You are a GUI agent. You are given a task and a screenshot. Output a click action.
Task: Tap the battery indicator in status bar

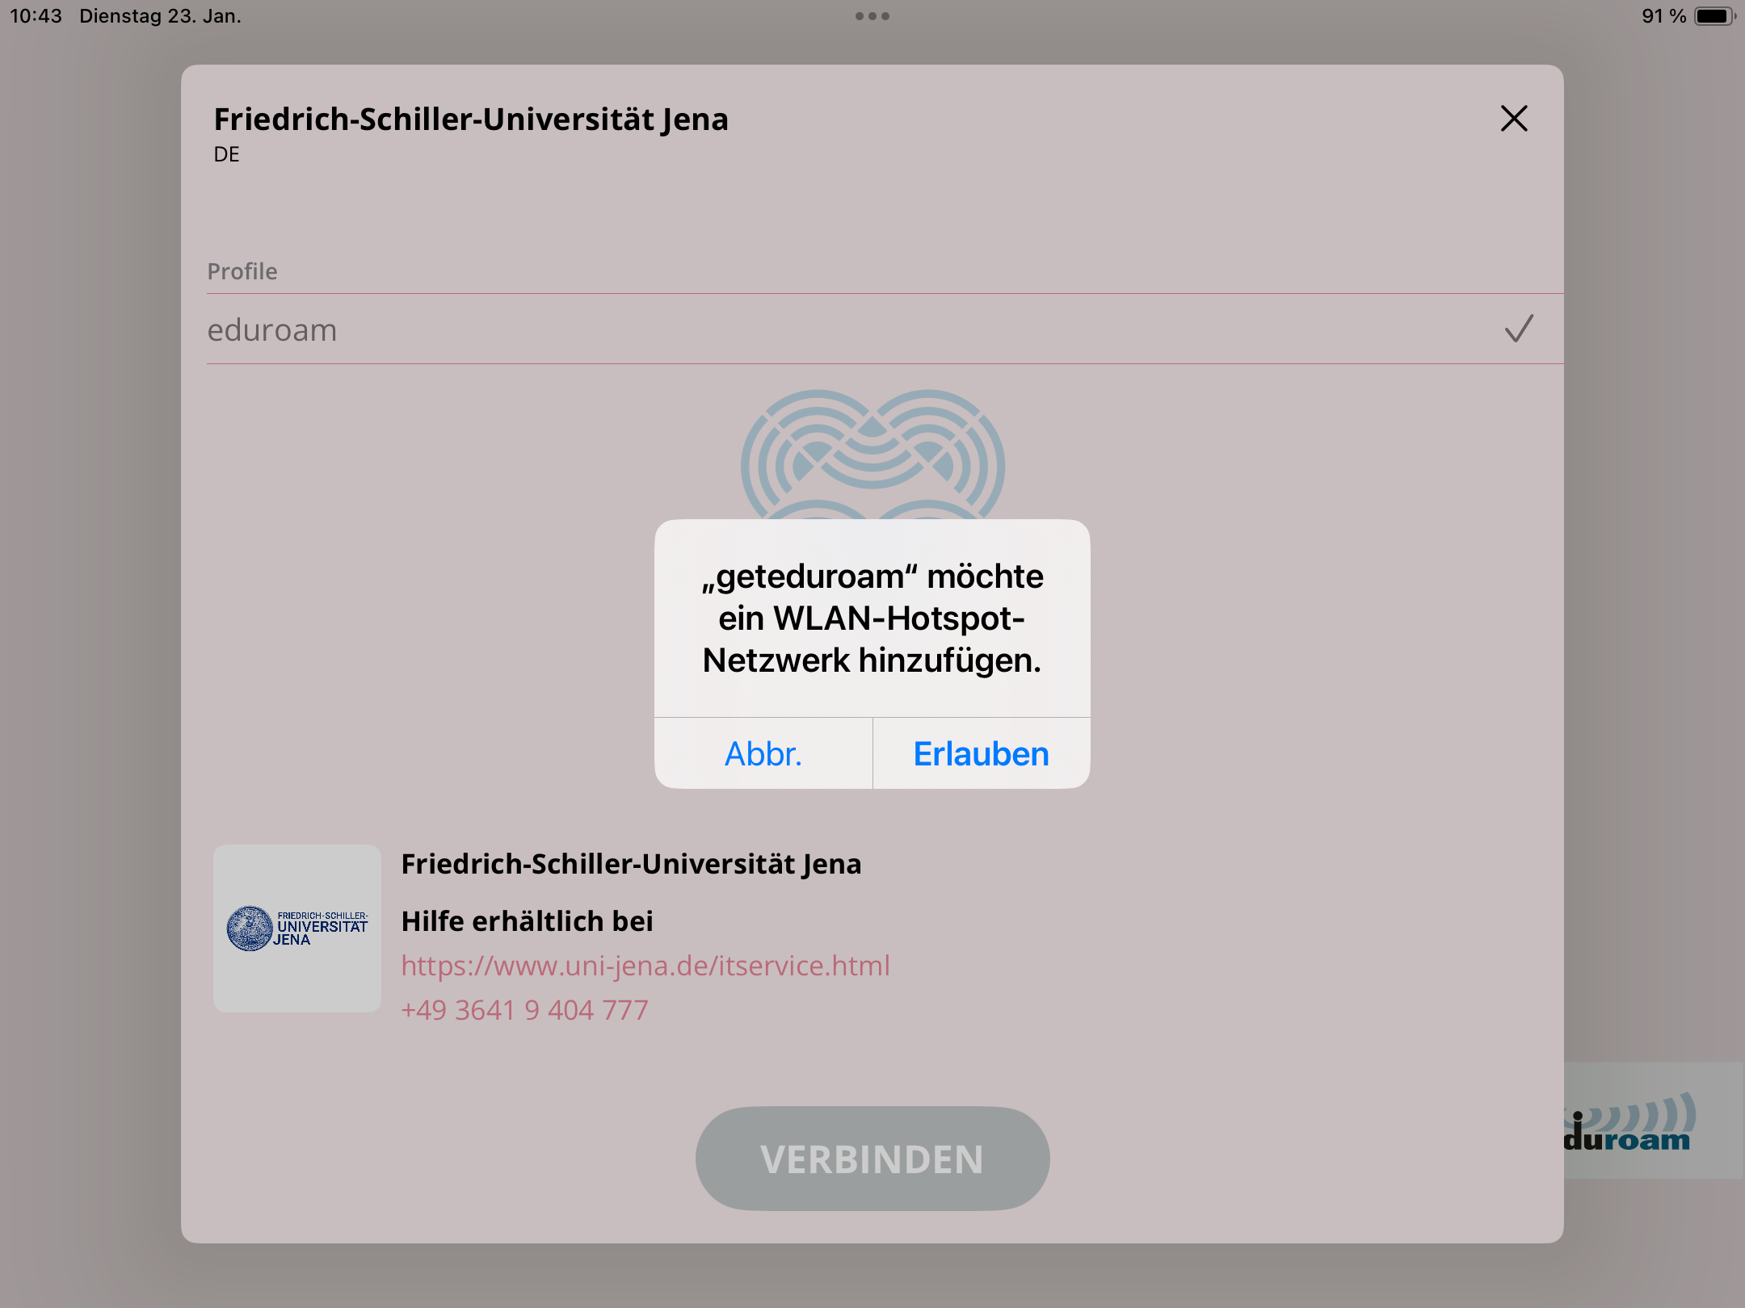pyautogui.click(x=1715, y=16)
